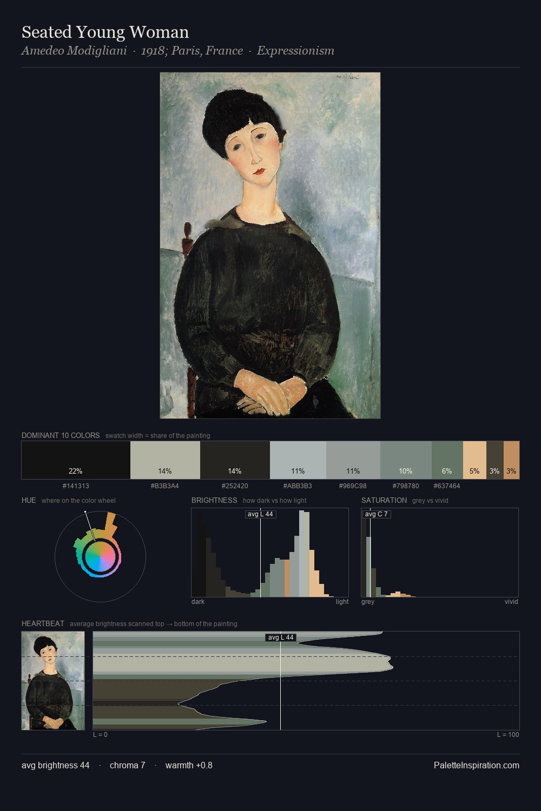This screenshot has width=541, height=811.
Task: Click hex code '#798780' text
Action: [x=406, y=486]
